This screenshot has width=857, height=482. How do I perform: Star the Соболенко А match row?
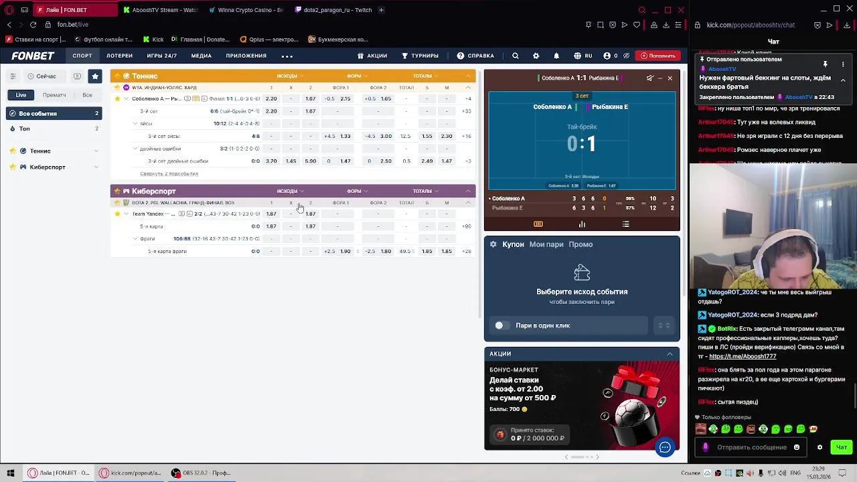pyautogui.click(x=117, y=98)
